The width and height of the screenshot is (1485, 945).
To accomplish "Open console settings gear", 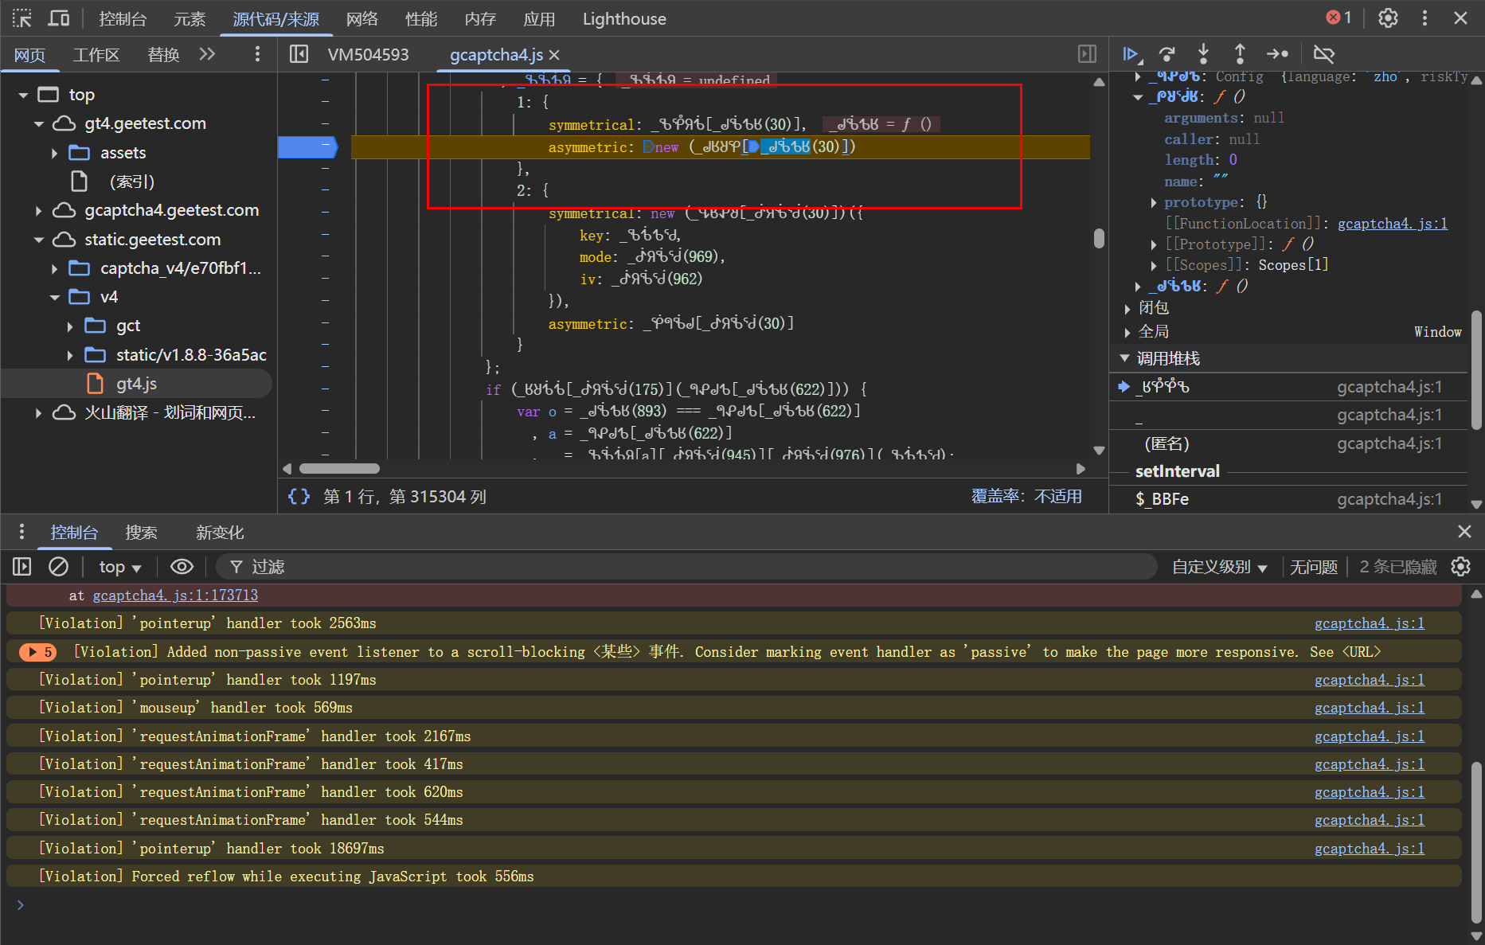I will point(1460,567).
